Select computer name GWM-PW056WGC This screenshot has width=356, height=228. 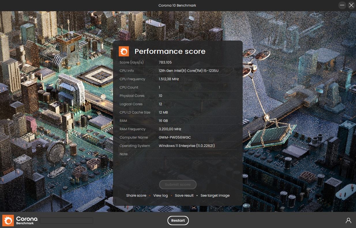click(x=175, y=137)
